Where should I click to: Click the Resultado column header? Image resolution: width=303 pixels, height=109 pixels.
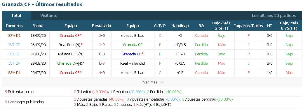click(102, 26)
